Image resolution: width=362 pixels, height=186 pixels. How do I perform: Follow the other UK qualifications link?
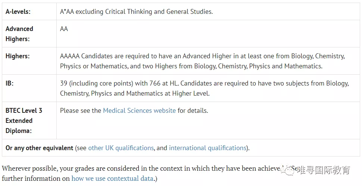(121, 148)
